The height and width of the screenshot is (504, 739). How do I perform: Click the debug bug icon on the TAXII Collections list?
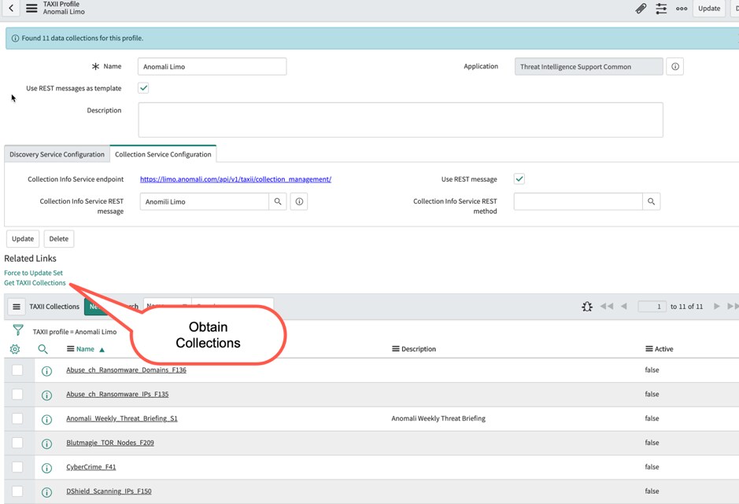[587, 307]
